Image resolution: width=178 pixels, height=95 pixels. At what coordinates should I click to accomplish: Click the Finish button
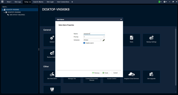click(x=106, y=73)
